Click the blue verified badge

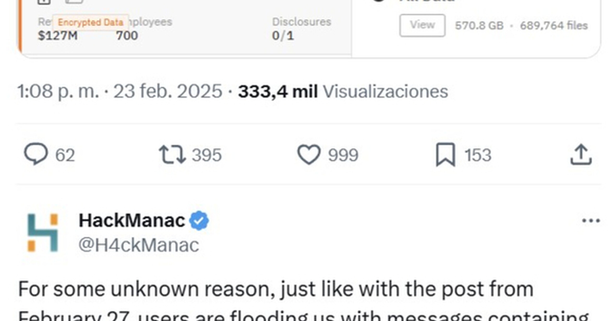tap(199, 221)
